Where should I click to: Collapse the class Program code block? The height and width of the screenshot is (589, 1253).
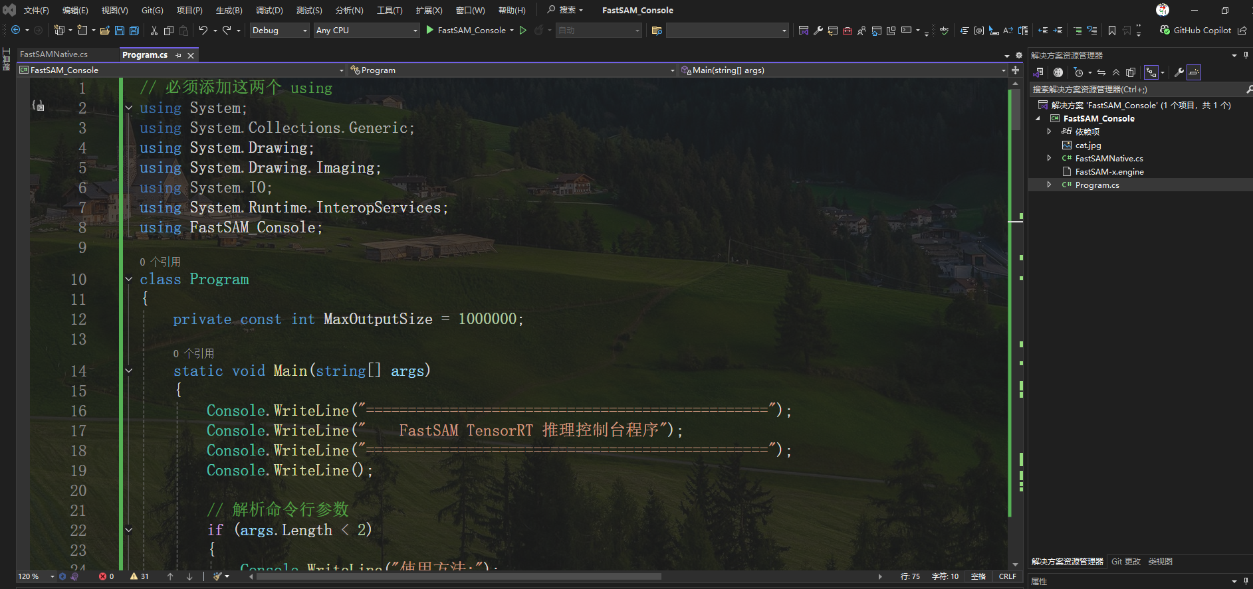point(129,279)
